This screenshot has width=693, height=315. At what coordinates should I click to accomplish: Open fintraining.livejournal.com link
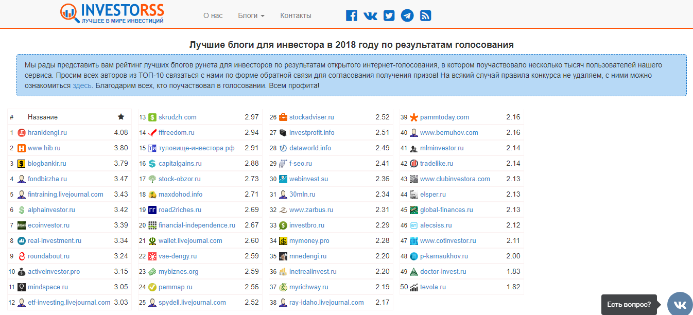click(65, 195)
